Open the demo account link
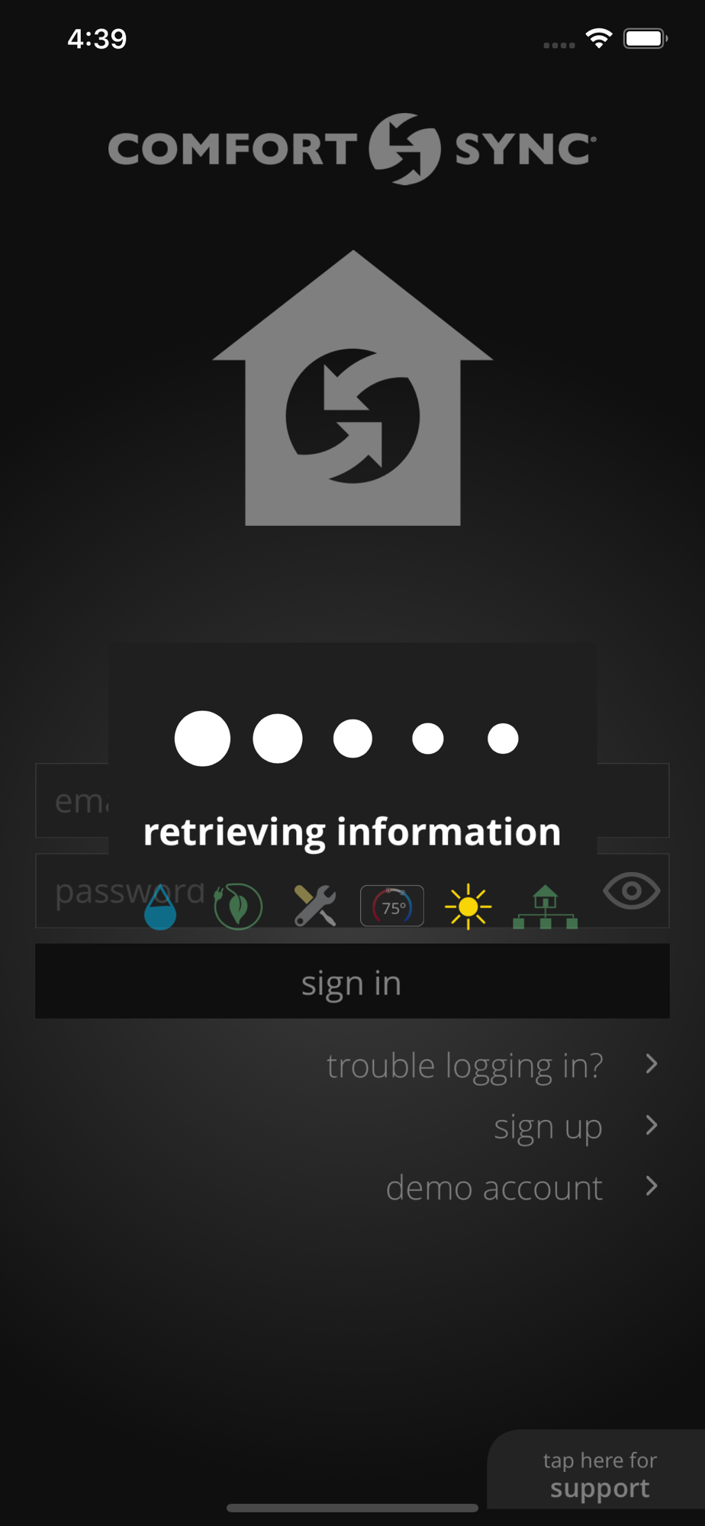705x1526 pixels. click(x=494, y=1188)
